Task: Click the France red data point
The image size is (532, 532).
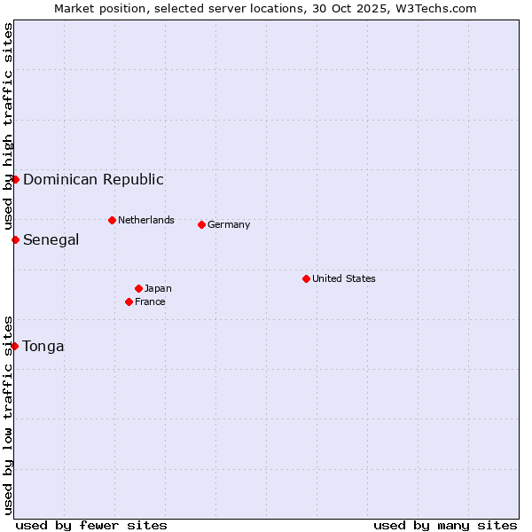Action: tap(129, 301)
